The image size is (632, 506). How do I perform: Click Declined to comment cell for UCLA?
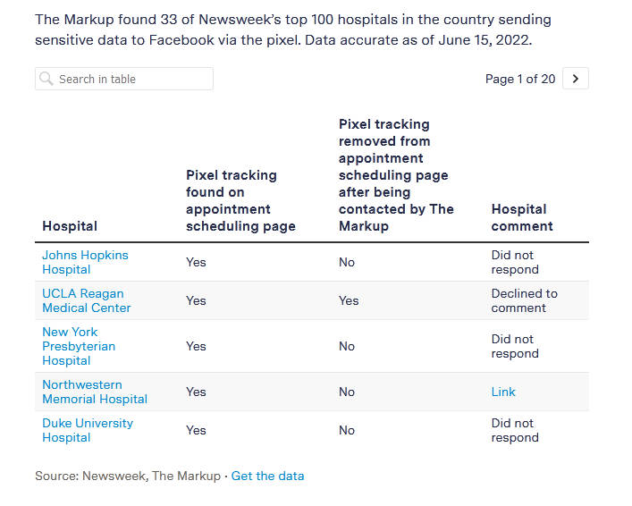(x=524, y=300)
